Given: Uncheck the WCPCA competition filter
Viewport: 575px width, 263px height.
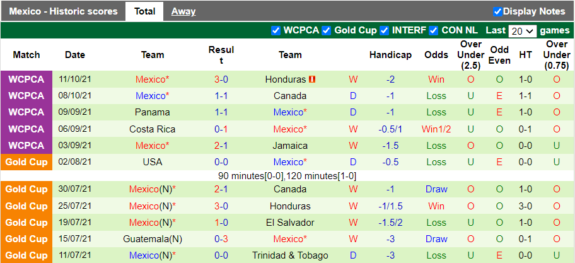Looking at the screenshot, I should (276, 30).
